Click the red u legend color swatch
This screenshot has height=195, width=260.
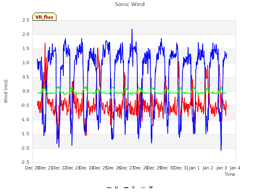(x=109, y=188)
